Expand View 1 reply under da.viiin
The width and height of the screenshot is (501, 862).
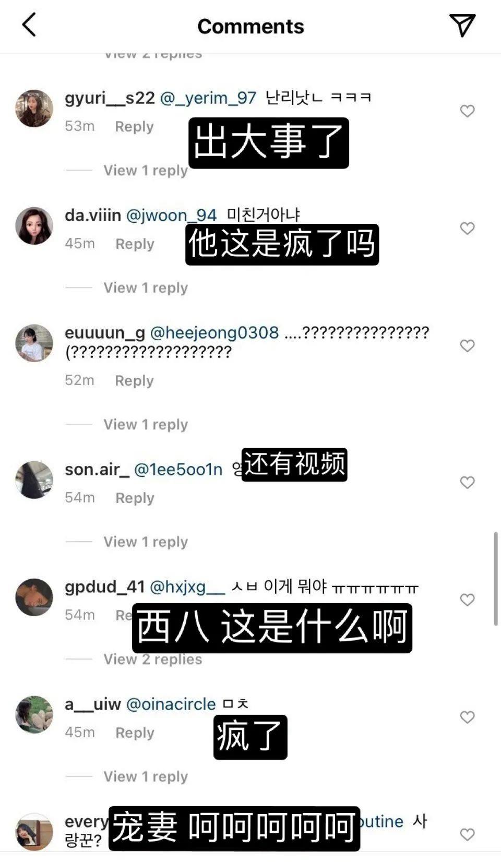(145, 288)
